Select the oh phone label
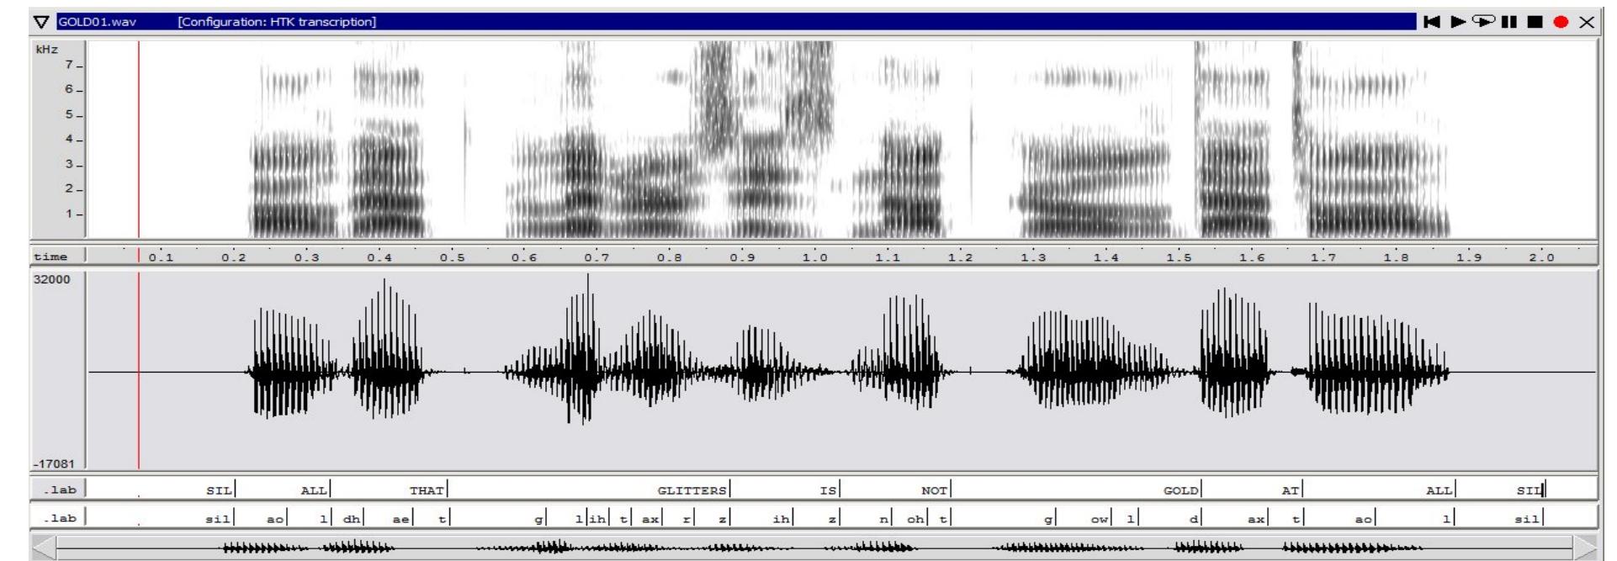 tap(915, 519)
